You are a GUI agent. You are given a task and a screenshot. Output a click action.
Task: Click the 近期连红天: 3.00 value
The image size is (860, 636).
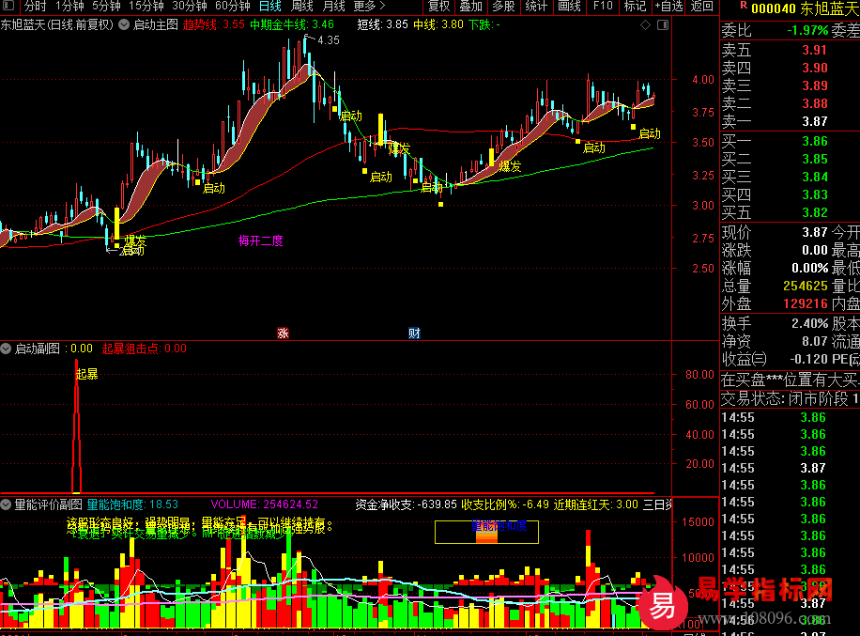tap(595, 504)
